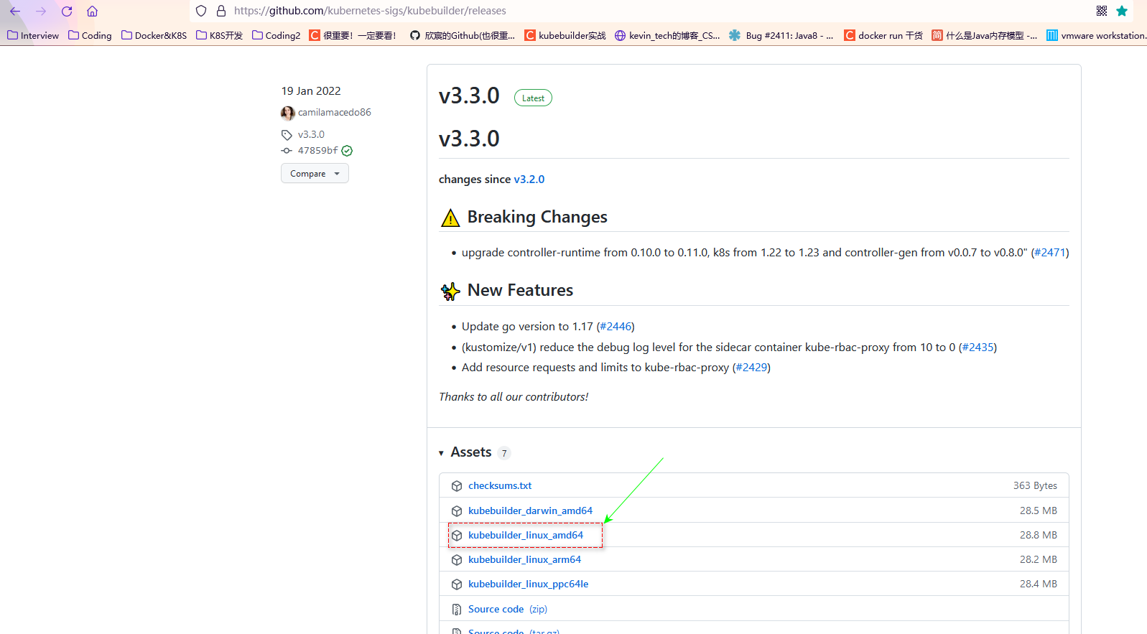Viewport: 1147px width, 634px height.
Task: Open pull request #2446 link
Action: click(616, 326)
